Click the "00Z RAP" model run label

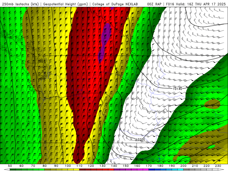coord(154,4)
